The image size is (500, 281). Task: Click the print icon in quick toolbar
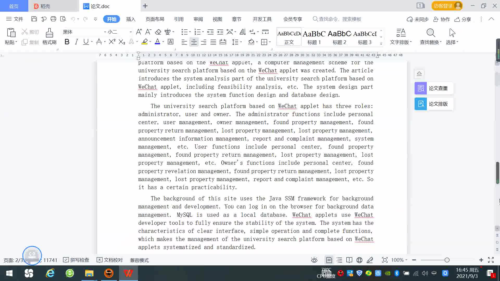coord(53,19)
